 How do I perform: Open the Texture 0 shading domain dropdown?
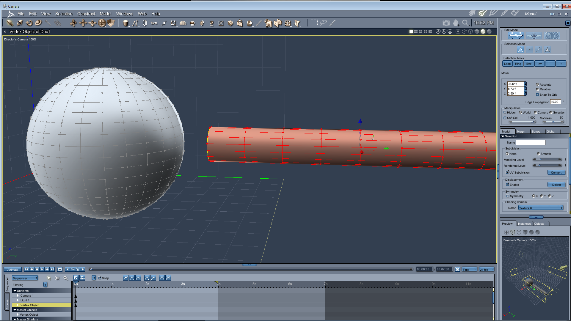[541, 208]
